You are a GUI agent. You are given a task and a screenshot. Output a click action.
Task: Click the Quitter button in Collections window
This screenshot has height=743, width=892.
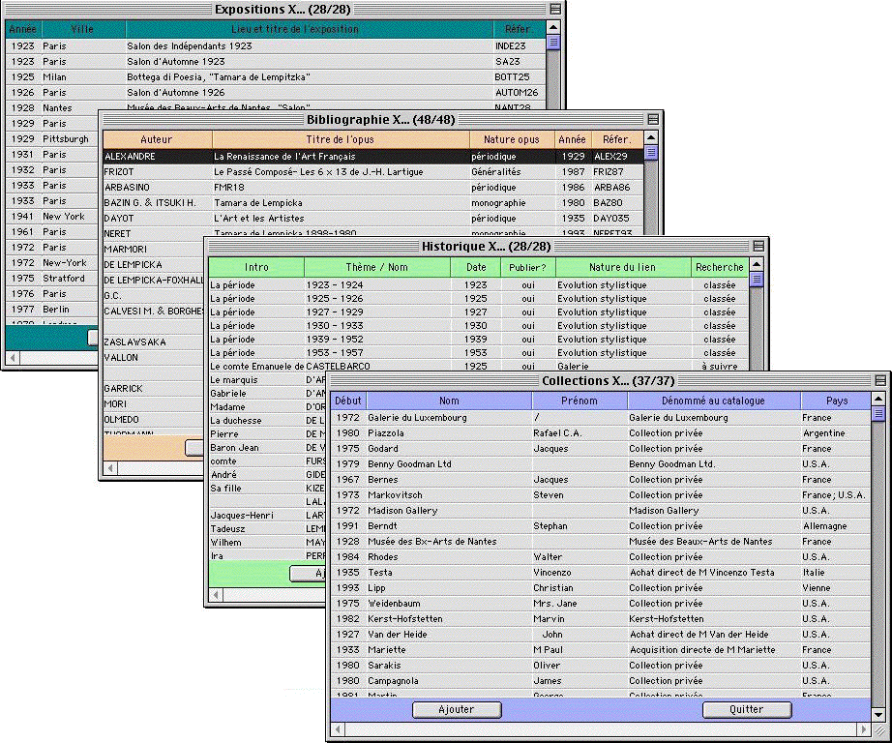(x=747, y=709)
